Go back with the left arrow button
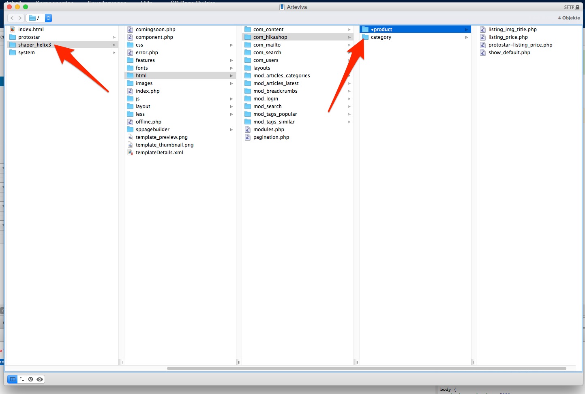 point(12,18)
